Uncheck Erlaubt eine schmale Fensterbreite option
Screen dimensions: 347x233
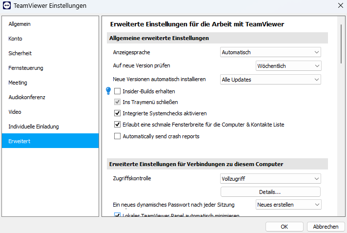tap(117, 125)
